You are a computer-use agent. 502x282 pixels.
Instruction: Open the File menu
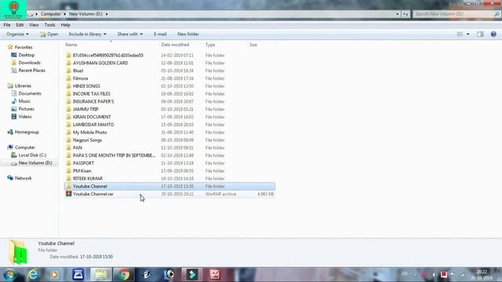click(x=7, y=25)
